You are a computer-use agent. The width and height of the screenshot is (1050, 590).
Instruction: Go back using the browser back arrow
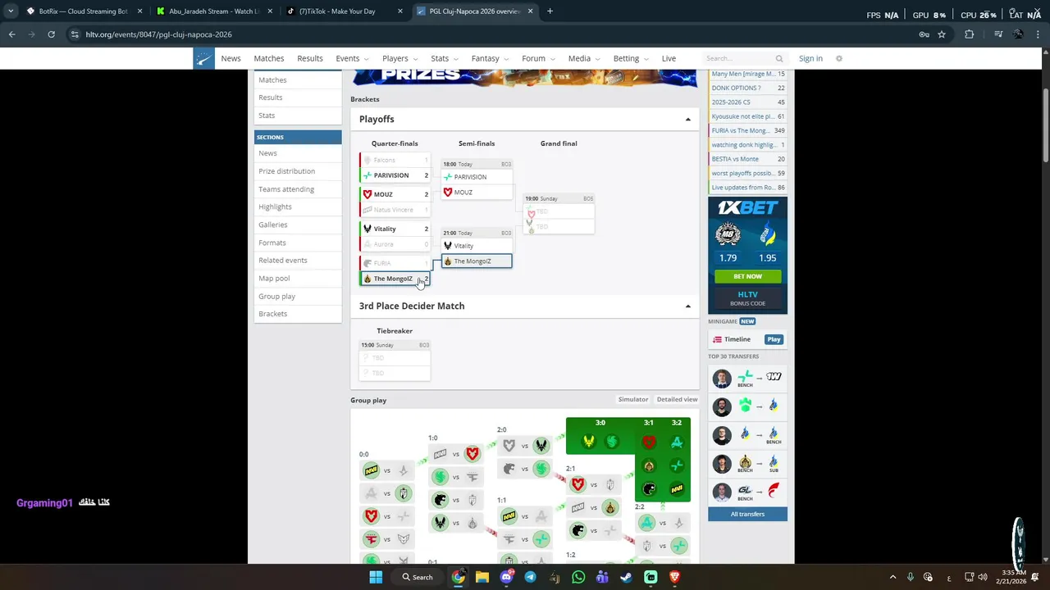[x=11, y=34]
